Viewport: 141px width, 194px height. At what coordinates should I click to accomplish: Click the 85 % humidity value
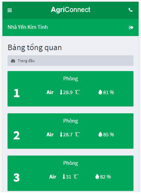pos(109,135)
